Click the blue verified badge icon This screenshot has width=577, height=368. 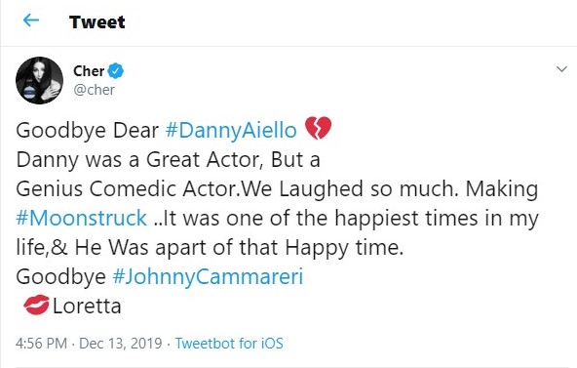coord(116,70)
